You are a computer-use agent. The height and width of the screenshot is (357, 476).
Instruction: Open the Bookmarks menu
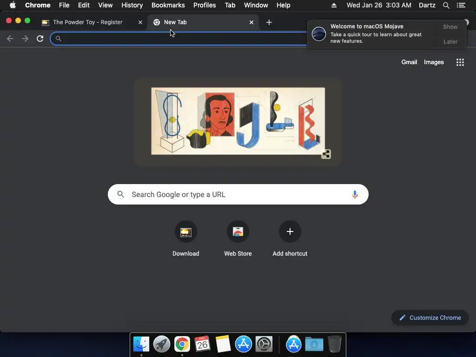[x=168, y=5]
